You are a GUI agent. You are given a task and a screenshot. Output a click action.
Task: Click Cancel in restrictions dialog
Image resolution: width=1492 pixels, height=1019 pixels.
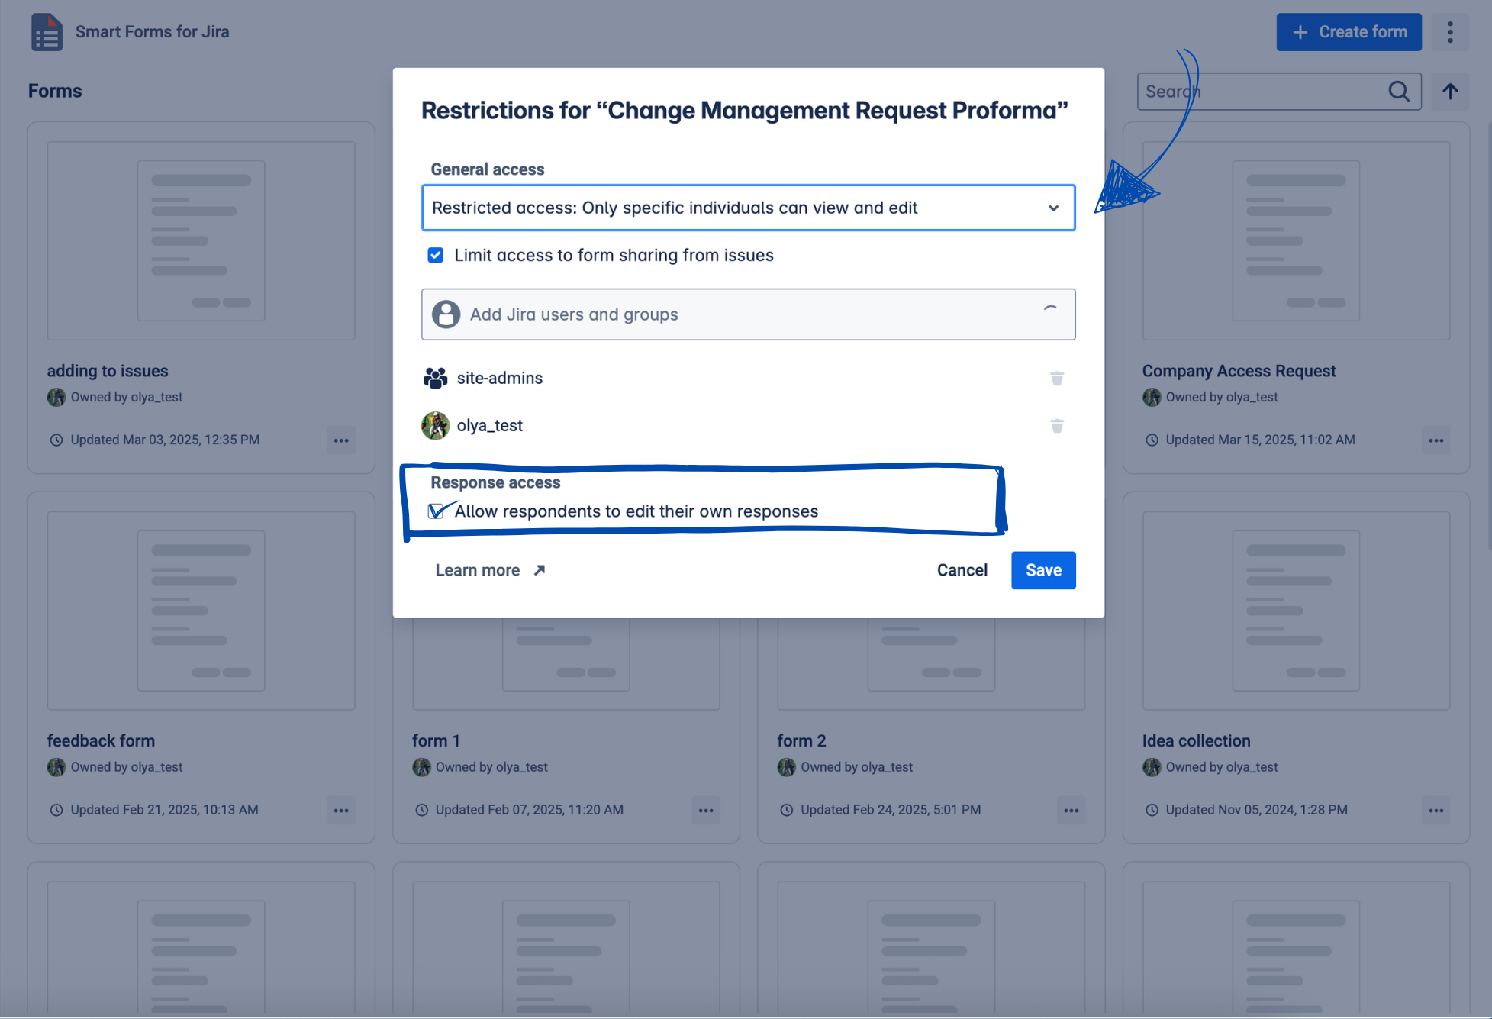(962, 570)
